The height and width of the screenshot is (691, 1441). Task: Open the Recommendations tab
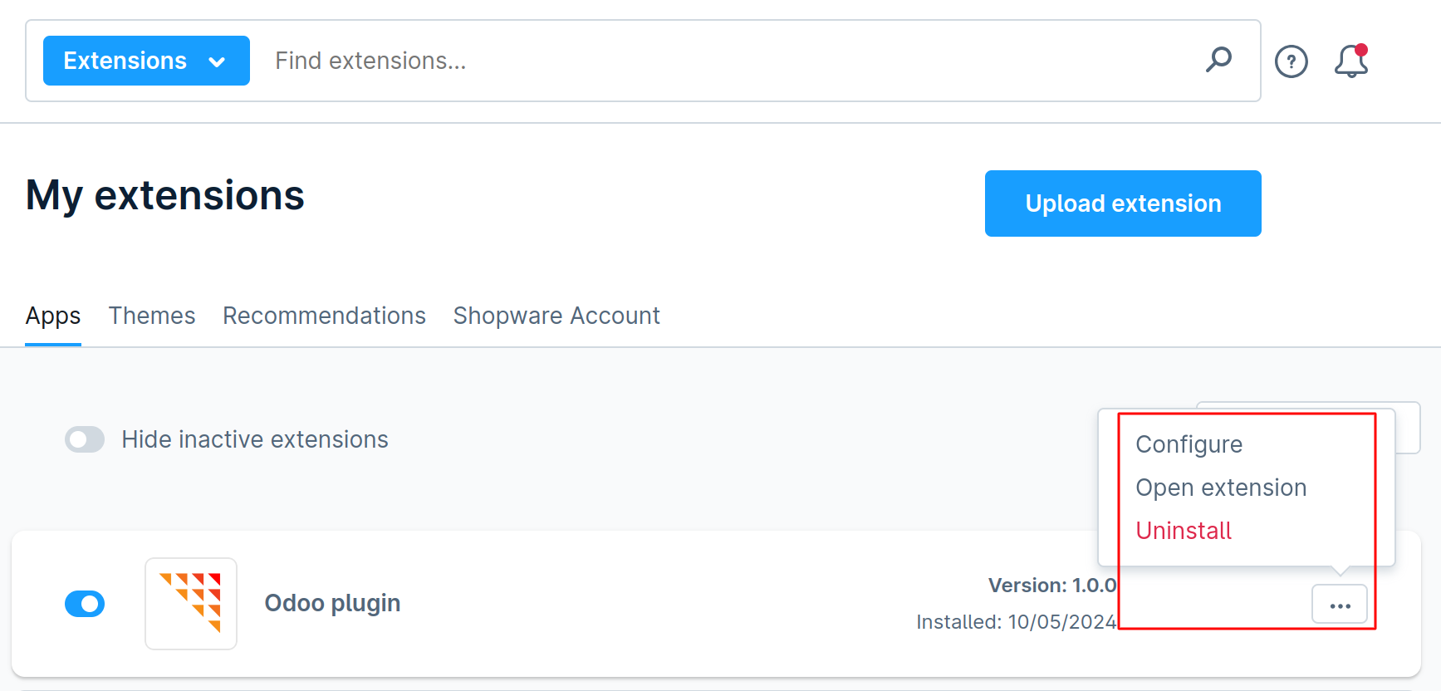pyautogui.click(x=324, y=316)
